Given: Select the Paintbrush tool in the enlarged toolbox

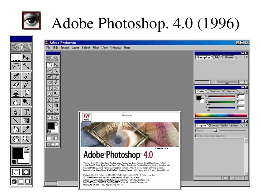Looking at the screenshot, I should pos(26,76).
